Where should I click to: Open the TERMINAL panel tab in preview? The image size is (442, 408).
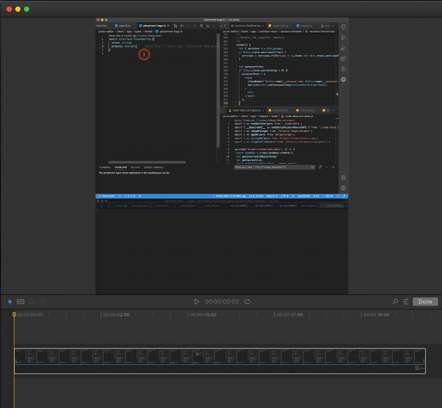point(105,167)
